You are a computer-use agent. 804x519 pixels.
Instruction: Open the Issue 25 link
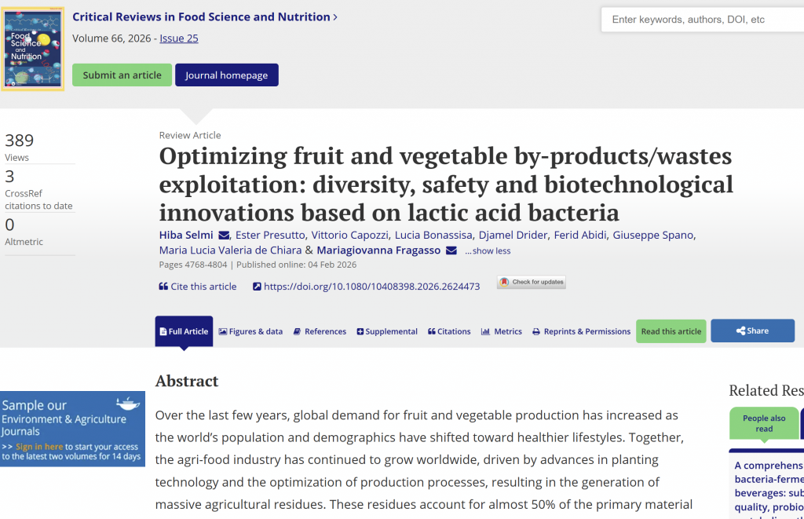[178, 38]
